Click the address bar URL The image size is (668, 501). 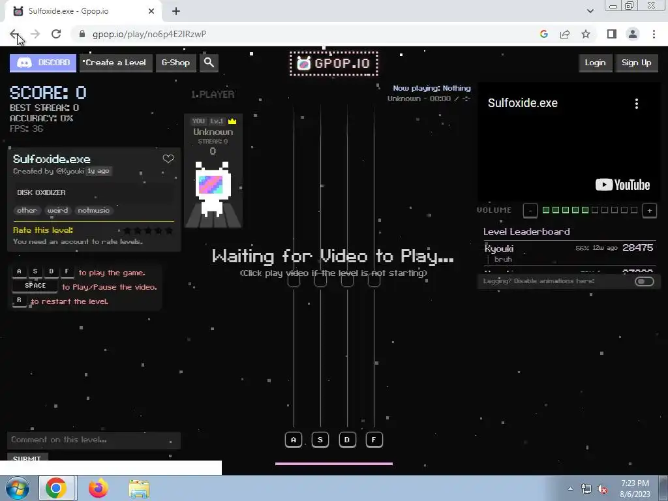click(x=149, y=34)
